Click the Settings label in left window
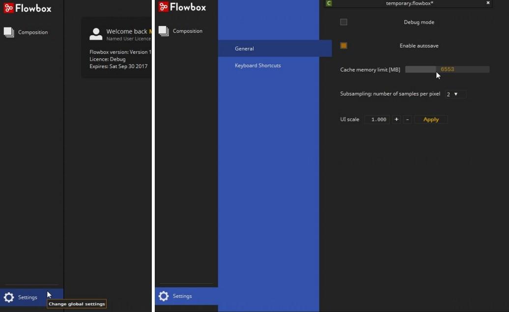 coord(28,297)
